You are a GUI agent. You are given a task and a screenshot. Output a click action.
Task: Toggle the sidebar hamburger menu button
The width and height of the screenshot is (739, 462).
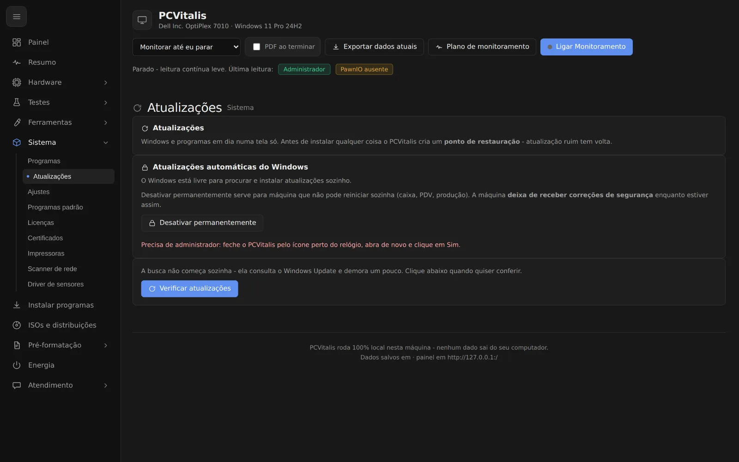(17, 17)
